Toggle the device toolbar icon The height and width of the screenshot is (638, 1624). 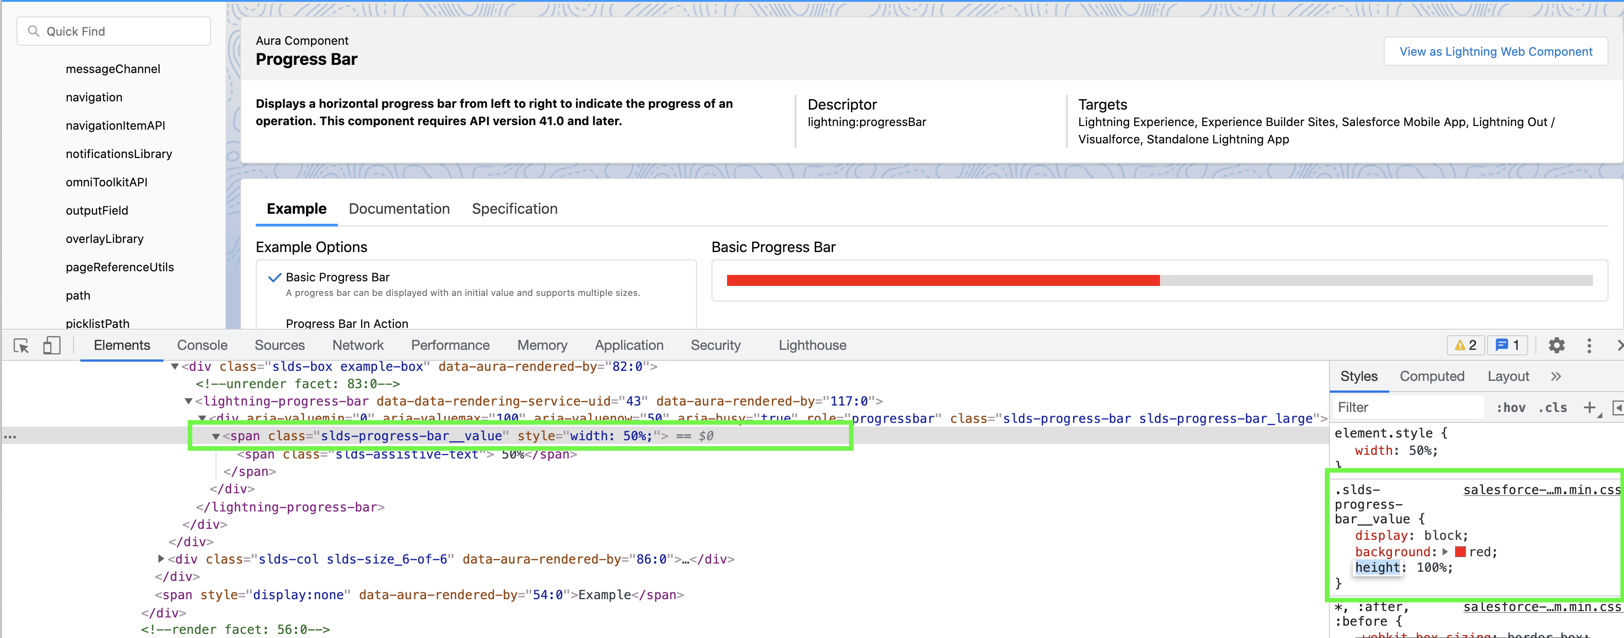[x=52, y=345]
